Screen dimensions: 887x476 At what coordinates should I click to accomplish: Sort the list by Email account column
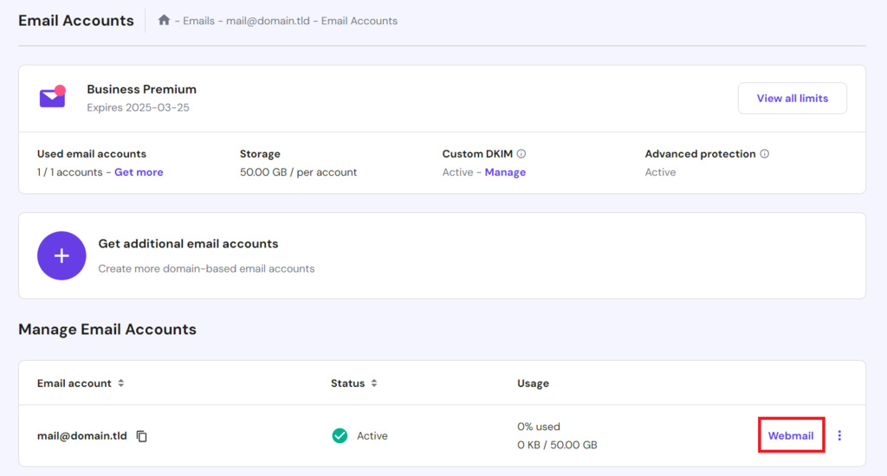(121, 383)
